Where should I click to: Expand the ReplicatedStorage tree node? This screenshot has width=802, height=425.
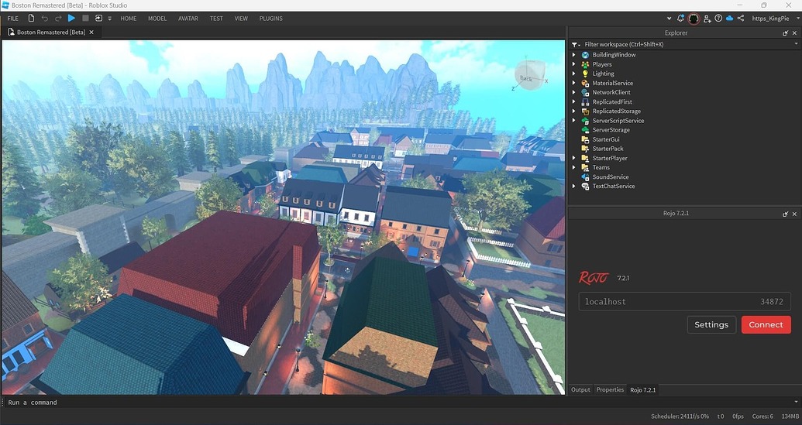[574, 111]
